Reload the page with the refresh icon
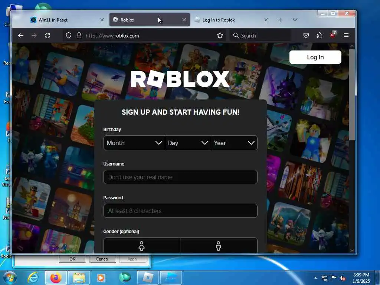 (x=47, y=36)
